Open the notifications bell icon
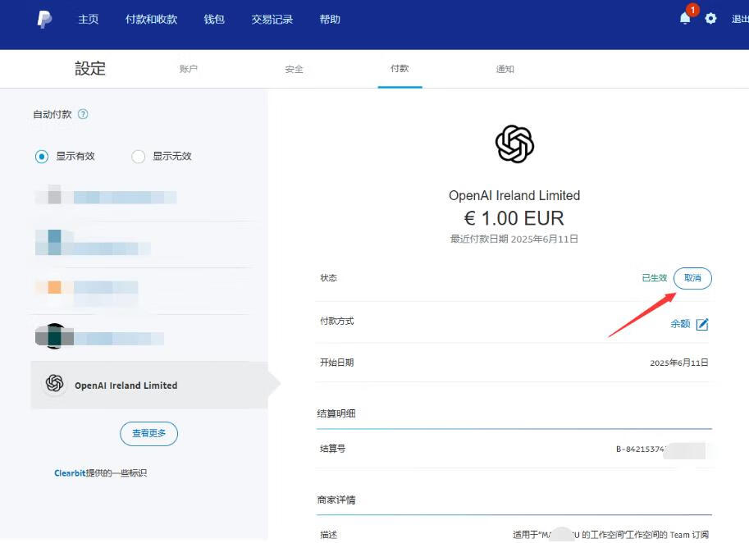 [685, 18]
